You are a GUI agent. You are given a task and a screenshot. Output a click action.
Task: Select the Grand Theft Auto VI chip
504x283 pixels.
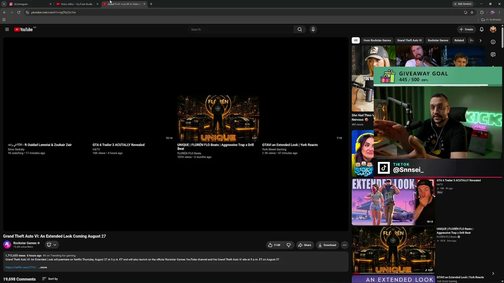coord(409,40)
